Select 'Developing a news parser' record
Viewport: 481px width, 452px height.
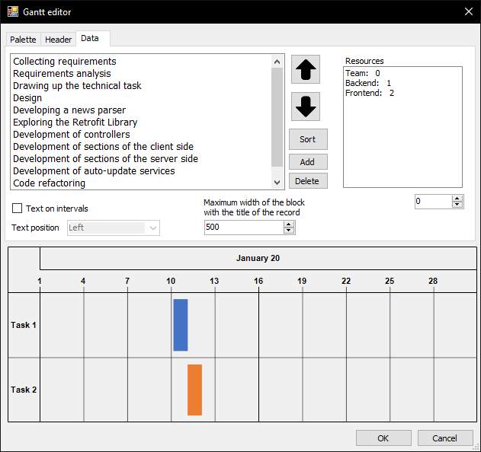[x=141, y=110]
